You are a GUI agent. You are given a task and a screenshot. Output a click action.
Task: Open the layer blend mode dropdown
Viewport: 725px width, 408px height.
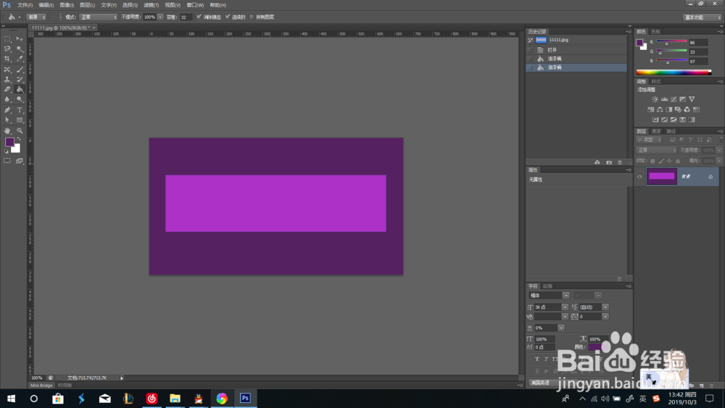click(x=657, y=150)
